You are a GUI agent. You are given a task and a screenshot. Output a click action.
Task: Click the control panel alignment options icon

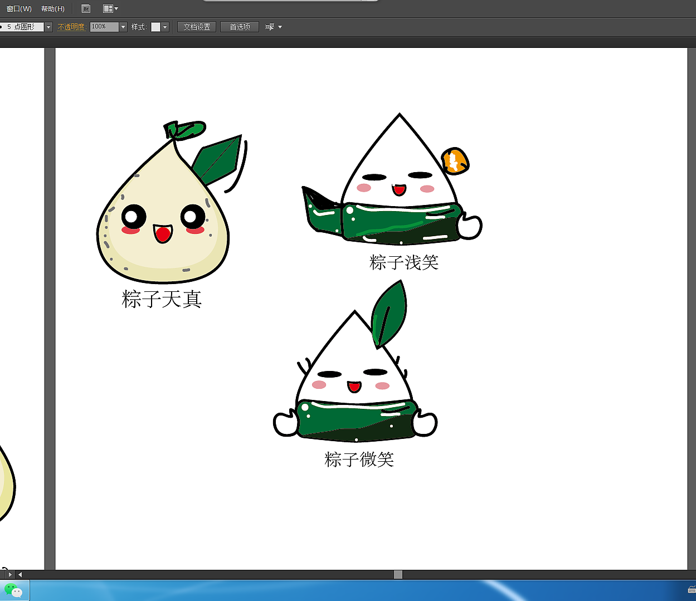click(270, 27)
